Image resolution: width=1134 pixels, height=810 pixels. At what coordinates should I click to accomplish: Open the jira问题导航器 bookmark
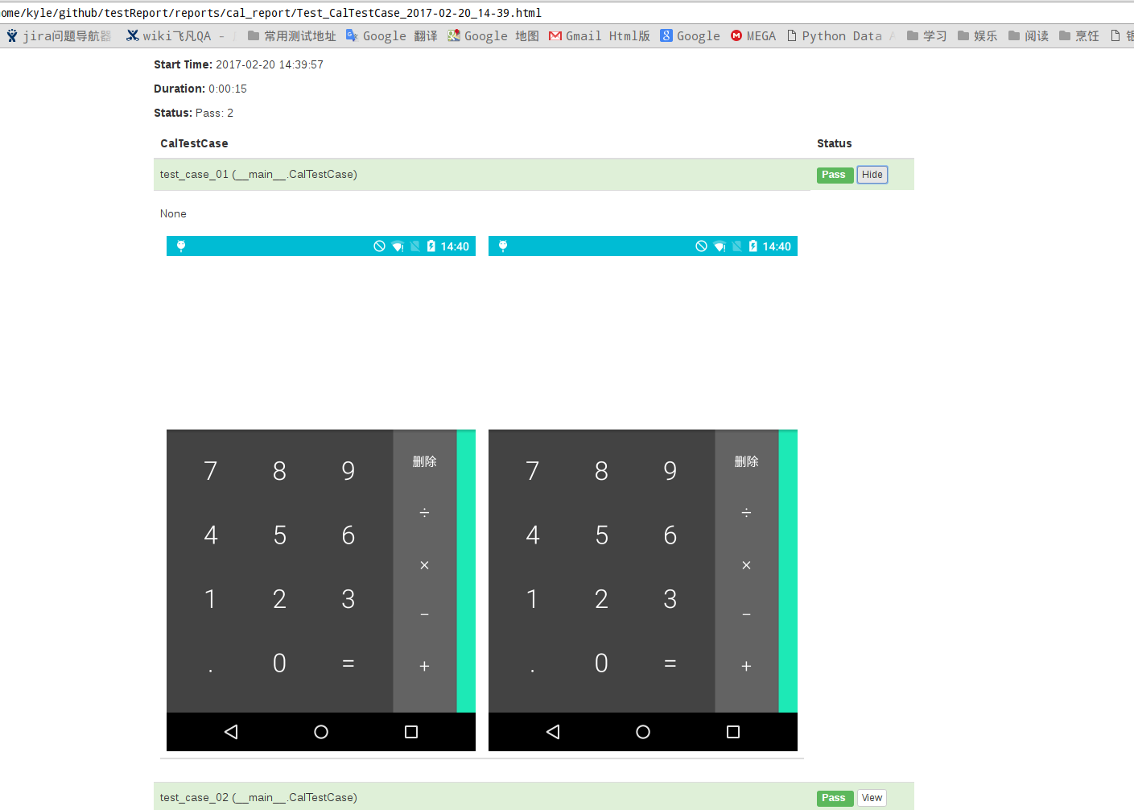click(x=59, y=35)
